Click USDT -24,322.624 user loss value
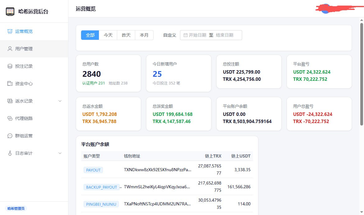This screenshot has width=364, height=215. point(313,114)
